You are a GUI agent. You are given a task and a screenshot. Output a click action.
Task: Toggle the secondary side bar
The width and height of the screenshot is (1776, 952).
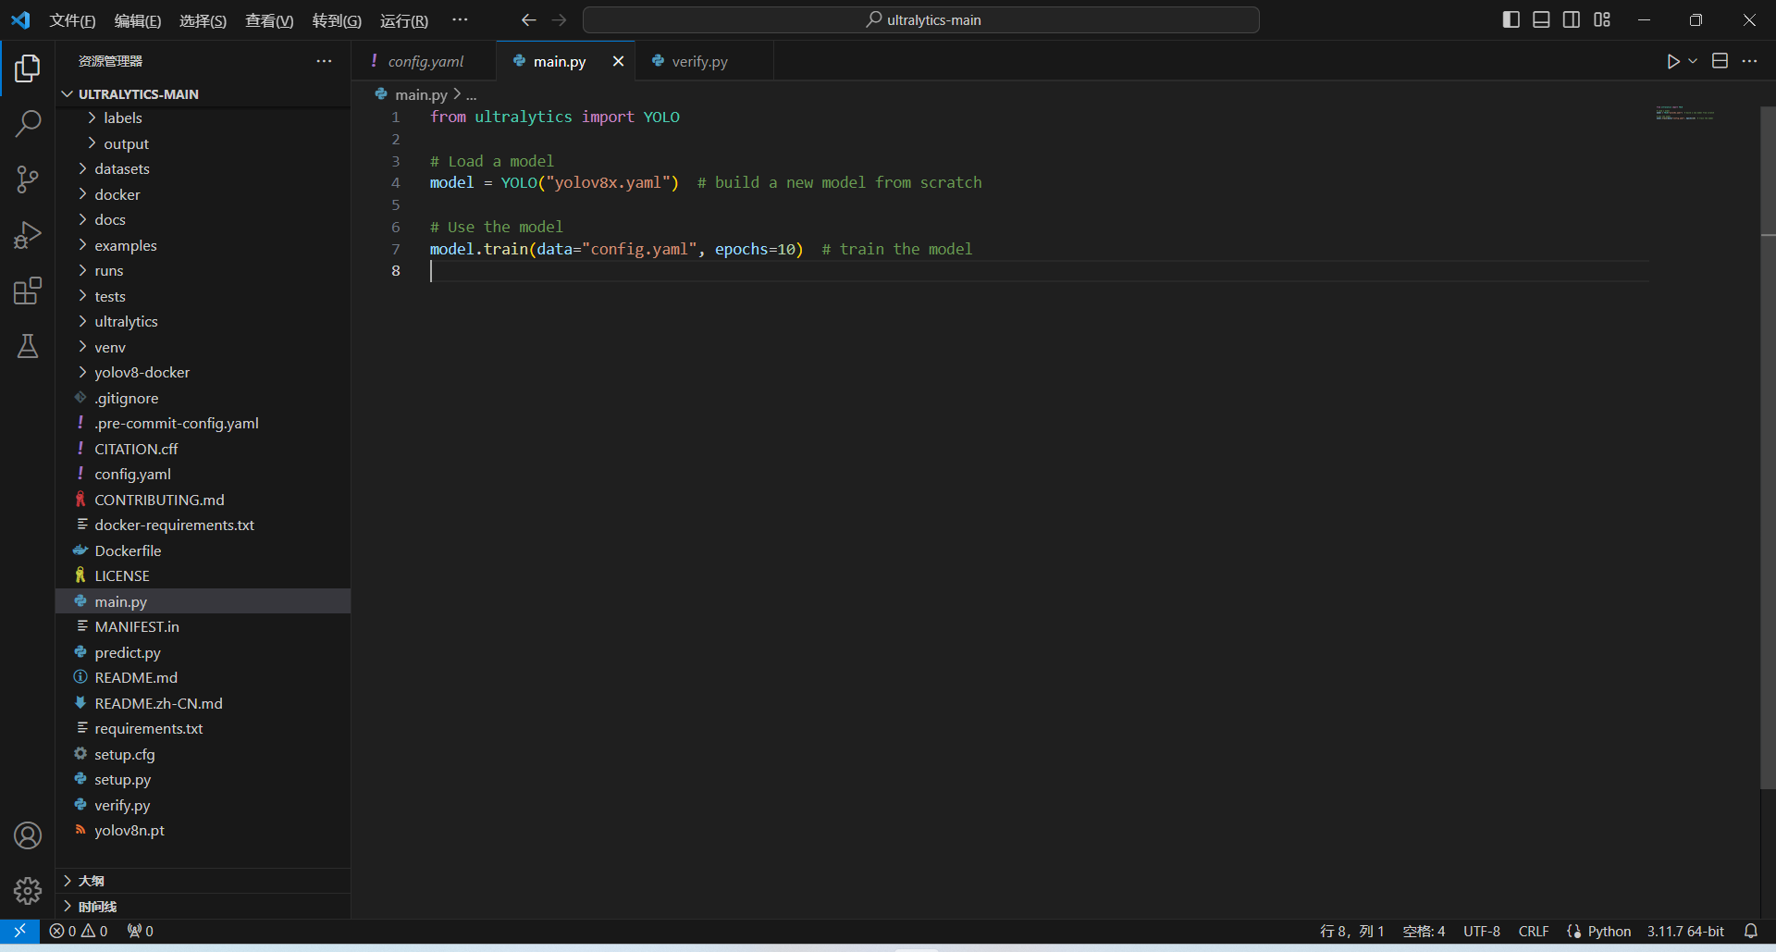point(1572,19)
